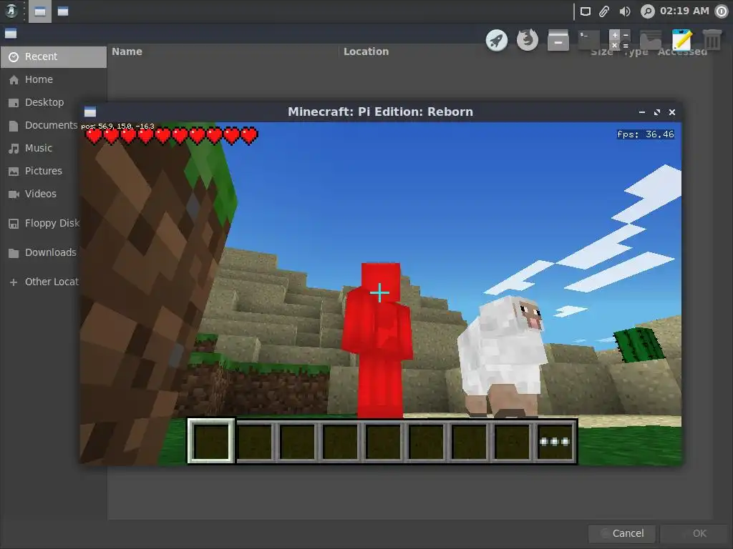Maximize the Minecraft Pi Edition window
733x549 pixels.
pyautogui.click(x=657, y=112)
